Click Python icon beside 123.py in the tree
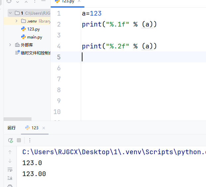The width and height of the screenshot is (206, 187). point(24,29)
